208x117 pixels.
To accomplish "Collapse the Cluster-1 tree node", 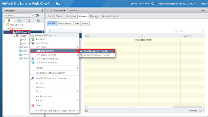I will pos(14,36).
